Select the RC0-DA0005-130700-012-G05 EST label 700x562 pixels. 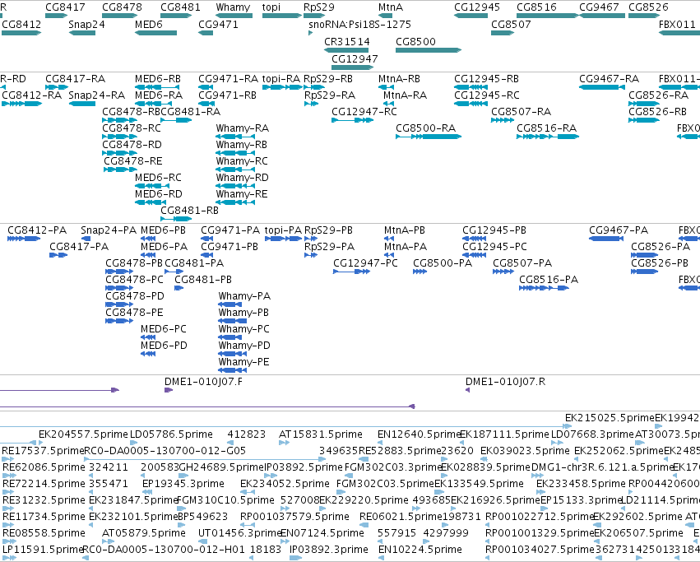pos(165,451)
